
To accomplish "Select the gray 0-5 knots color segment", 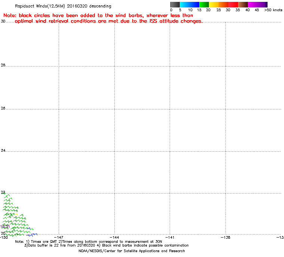I will point(175,4).
